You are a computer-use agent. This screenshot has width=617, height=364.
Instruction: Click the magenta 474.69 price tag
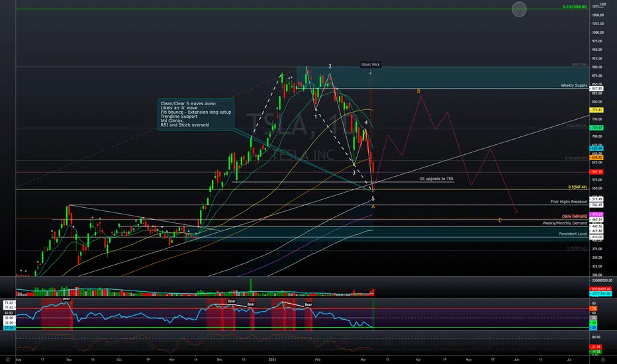pos(596,214)
